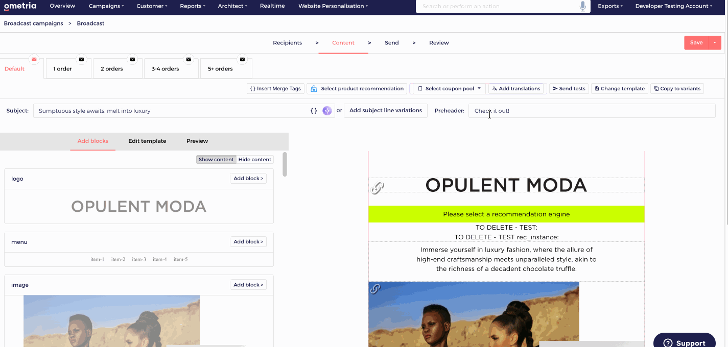Viewport: 728px width, 347px height.
Task: Select the 5+ orders variant tab
Action: tap(226, 69)
